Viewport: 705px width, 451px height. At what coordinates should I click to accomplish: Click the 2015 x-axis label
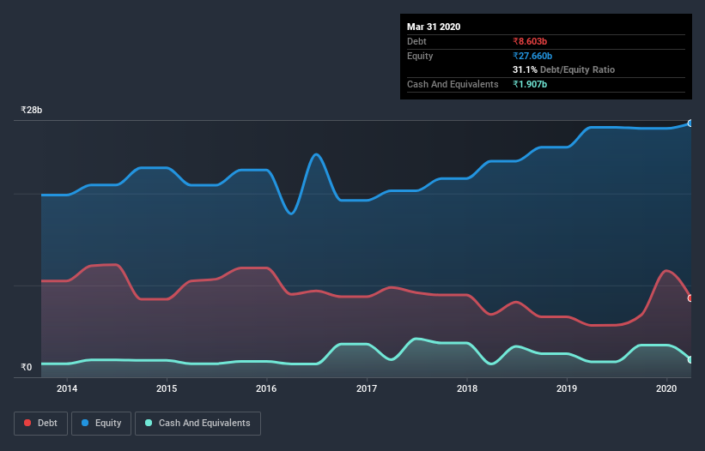pos(167,388)
